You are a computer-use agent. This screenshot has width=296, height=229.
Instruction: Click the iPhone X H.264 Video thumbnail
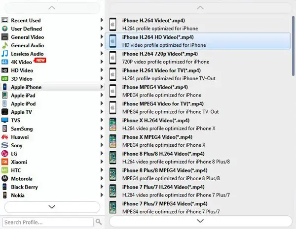click(x=113, y=124)
